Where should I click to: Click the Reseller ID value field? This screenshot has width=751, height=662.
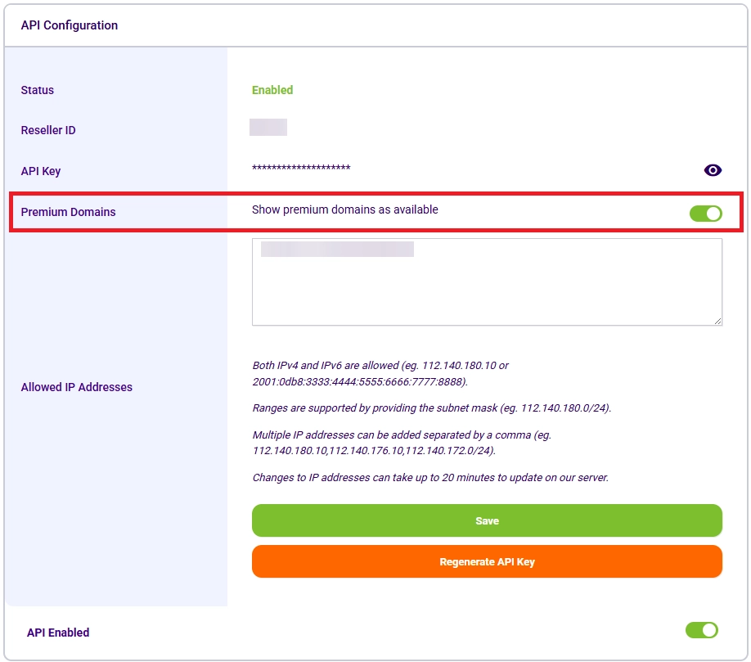(270, 128)
